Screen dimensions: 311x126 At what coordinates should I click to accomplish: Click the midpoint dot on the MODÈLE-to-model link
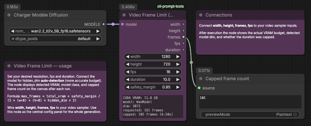click(x=113, y=24)
